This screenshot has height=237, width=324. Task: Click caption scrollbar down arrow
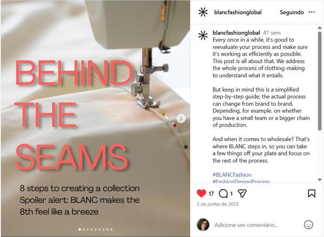[320, 180]
